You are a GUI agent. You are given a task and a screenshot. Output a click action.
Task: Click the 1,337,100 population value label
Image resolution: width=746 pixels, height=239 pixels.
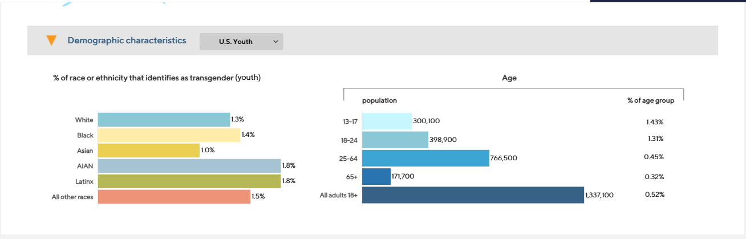click(x=599, y=195)
